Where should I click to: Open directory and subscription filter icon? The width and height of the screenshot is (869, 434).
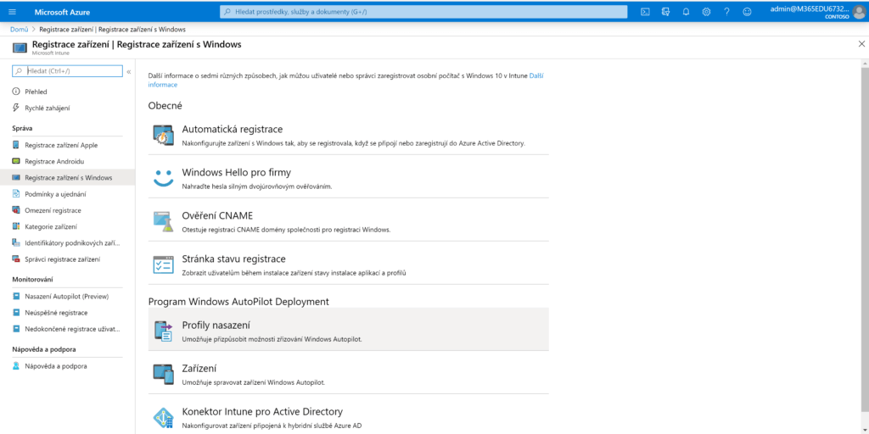[665, 12]
